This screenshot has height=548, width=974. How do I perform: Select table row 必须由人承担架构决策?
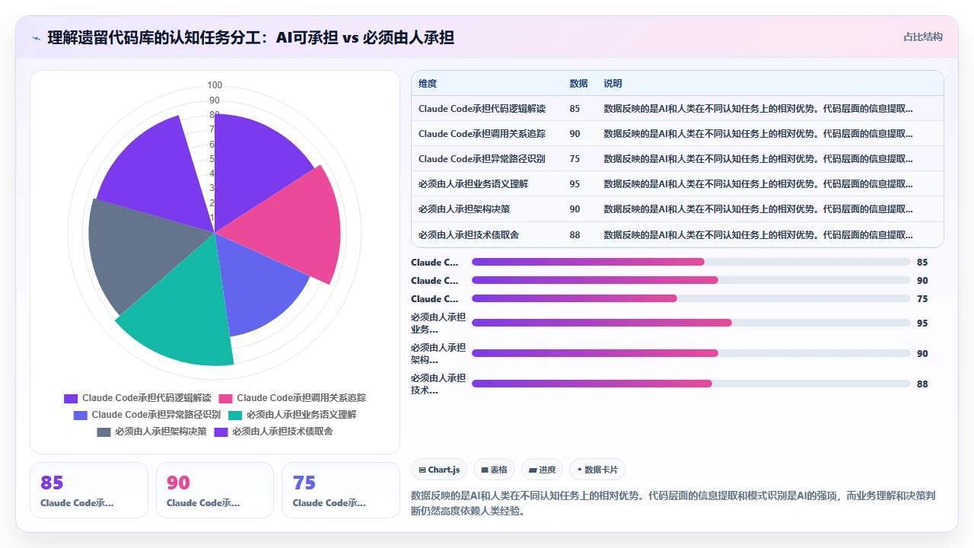[677, 209]
